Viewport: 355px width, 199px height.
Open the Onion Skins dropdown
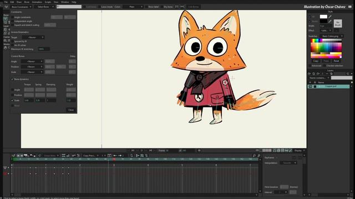[x=51, y=156]
